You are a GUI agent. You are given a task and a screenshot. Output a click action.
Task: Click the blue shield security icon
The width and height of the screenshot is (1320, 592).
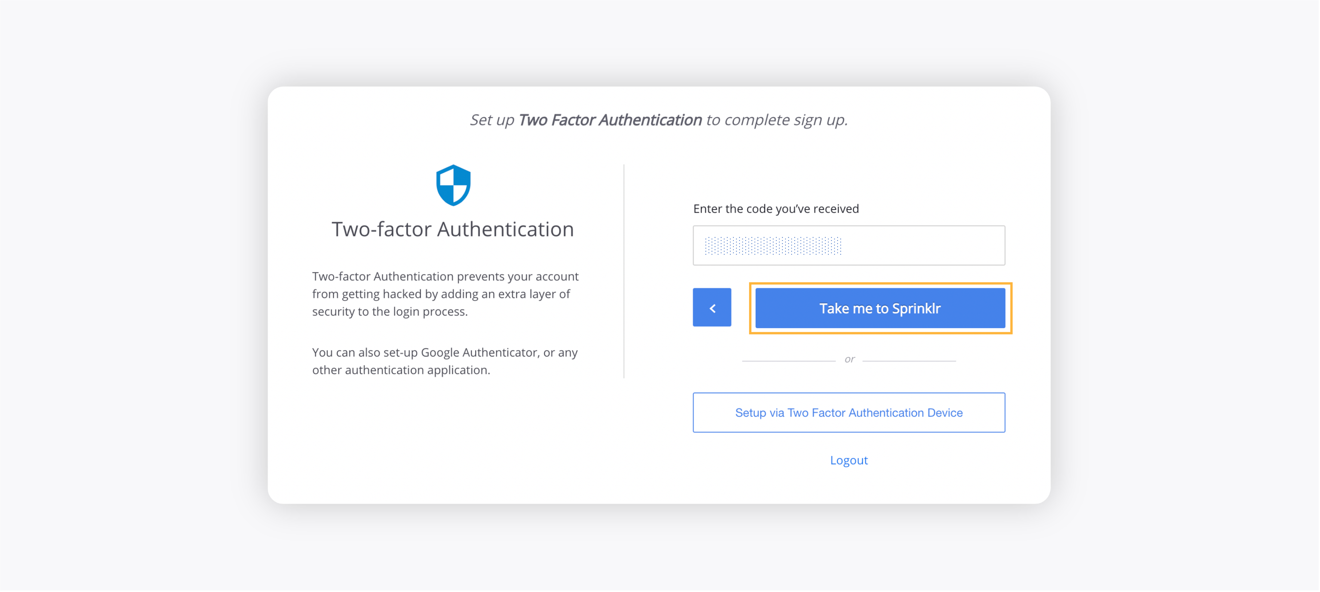(453, 185)
